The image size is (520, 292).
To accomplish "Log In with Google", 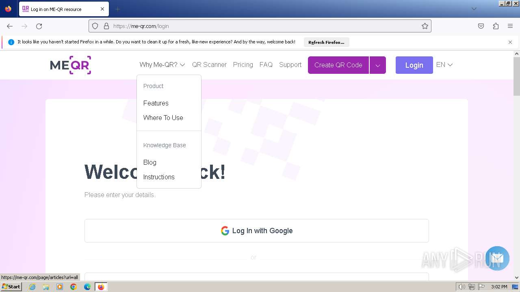I will tap(257, 231).
